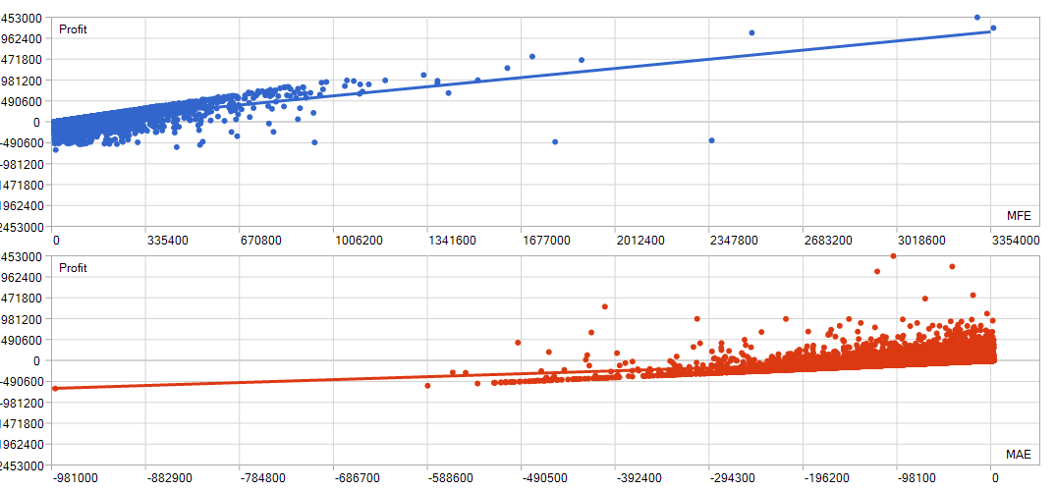Click the 0 tick on the MAE x-axis
Viewport: 1056px width, 491px height.
click(995, 478)
